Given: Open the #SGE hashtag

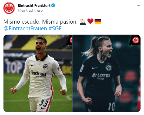Looking at the screenshot, I should coord(55,28).
